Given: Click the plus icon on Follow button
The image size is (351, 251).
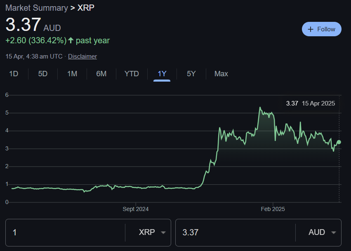Looking at the screenshot, I should 311,29.
